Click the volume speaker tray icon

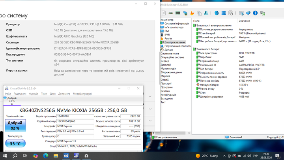(x=249, y=156)
